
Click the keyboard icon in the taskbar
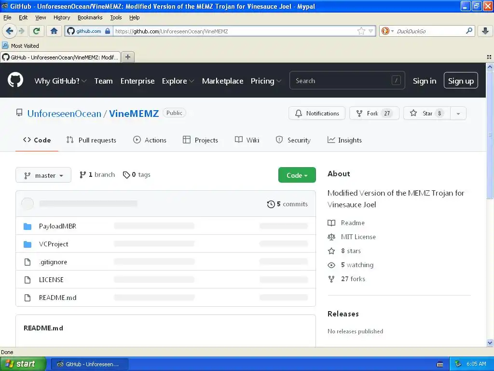click(x=440, y=364)
